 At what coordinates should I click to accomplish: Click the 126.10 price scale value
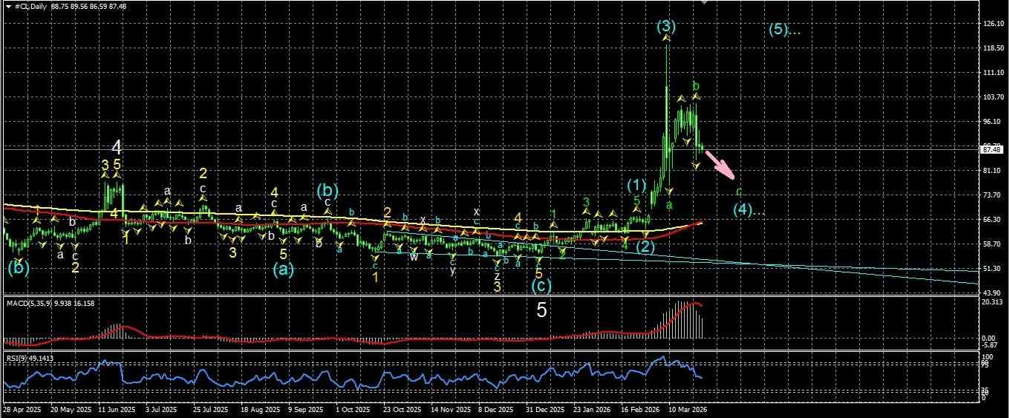pos(992,24)
